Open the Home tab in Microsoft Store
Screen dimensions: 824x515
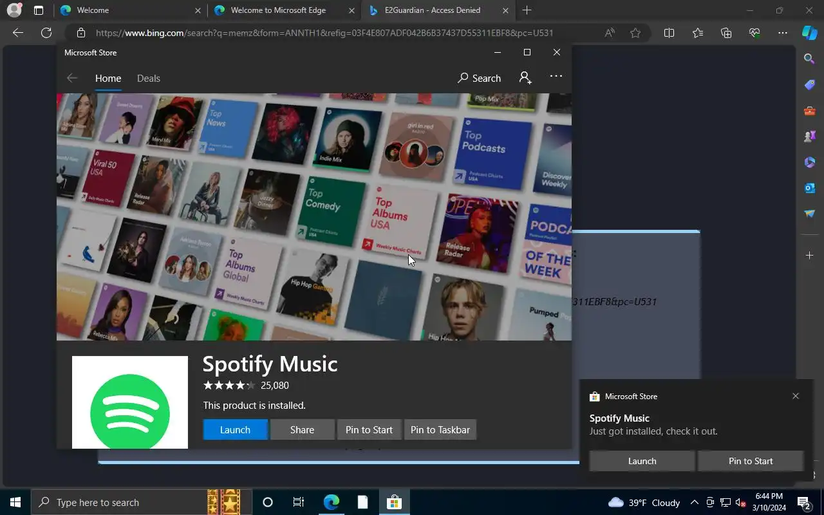pyautogui.click(x=108, y=78)
